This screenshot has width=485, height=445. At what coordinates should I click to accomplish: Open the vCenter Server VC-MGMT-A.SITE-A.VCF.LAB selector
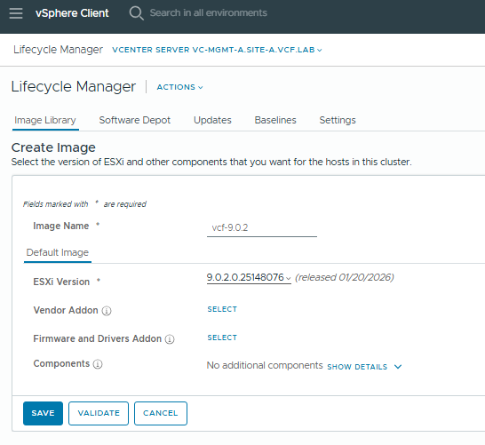click(217, 50)
